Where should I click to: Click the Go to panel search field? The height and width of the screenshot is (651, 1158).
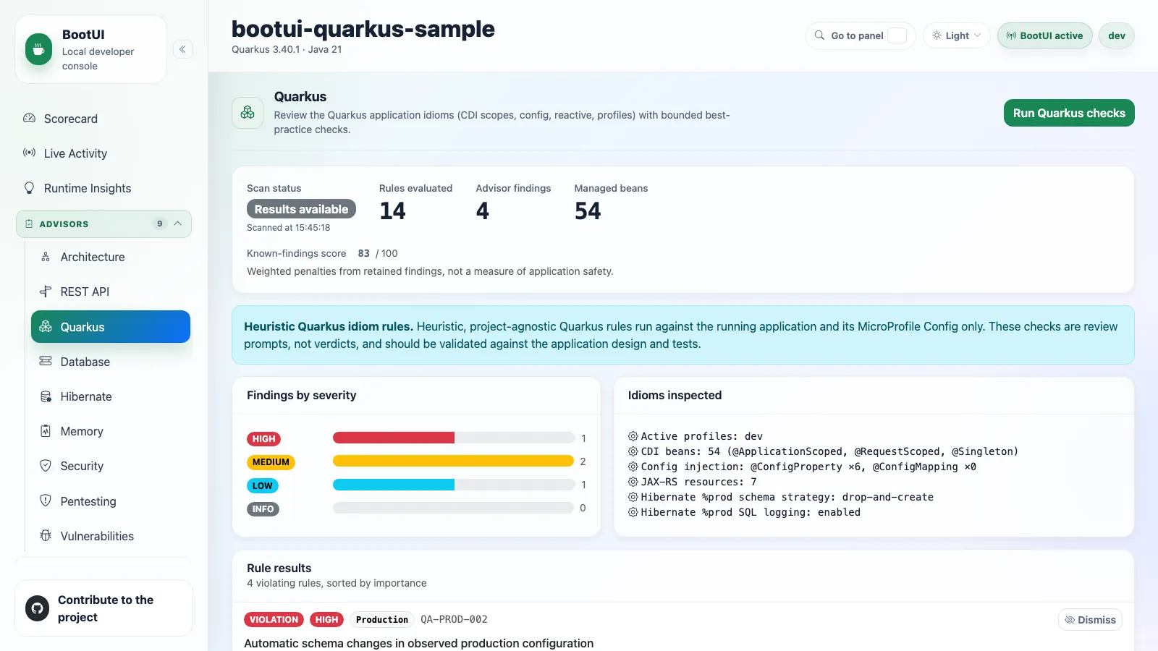tap(861, 35)
